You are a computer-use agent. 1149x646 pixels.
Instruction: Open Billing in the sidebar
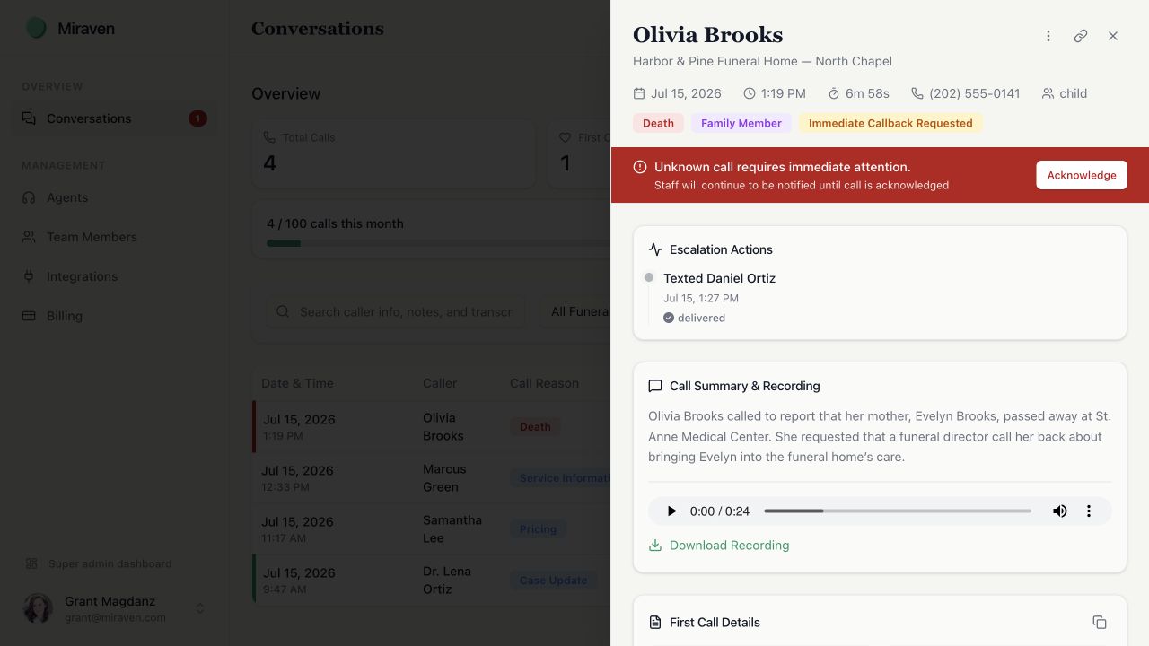click(x=114, y=316)
